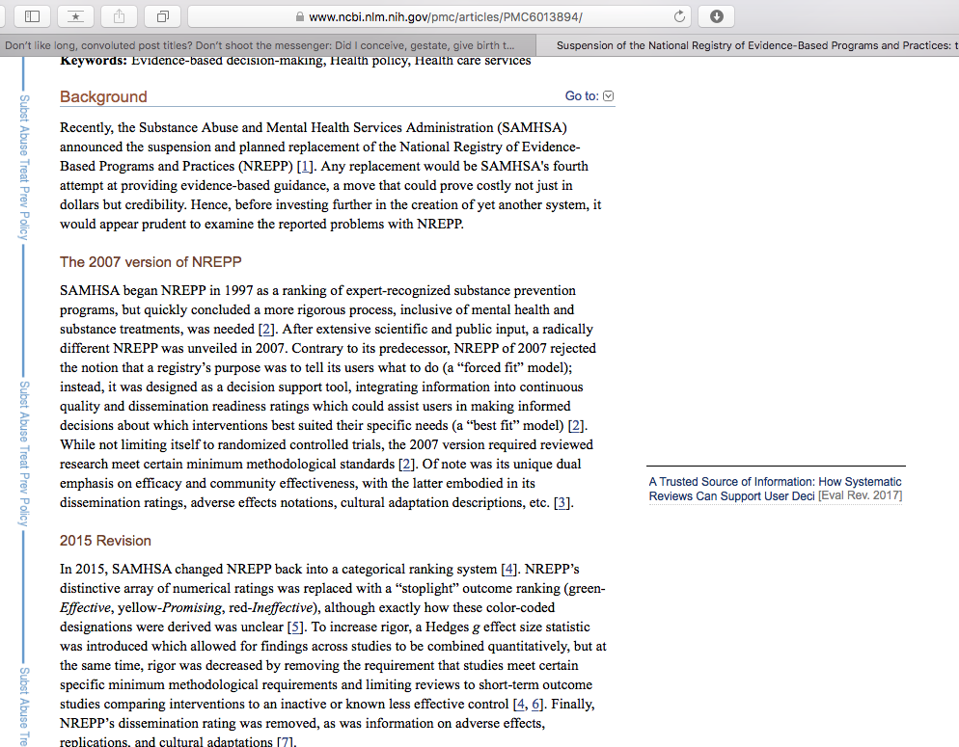Viewport: 959px width, 747px height.
Task: Click the Background section heading
Action: 103,96
